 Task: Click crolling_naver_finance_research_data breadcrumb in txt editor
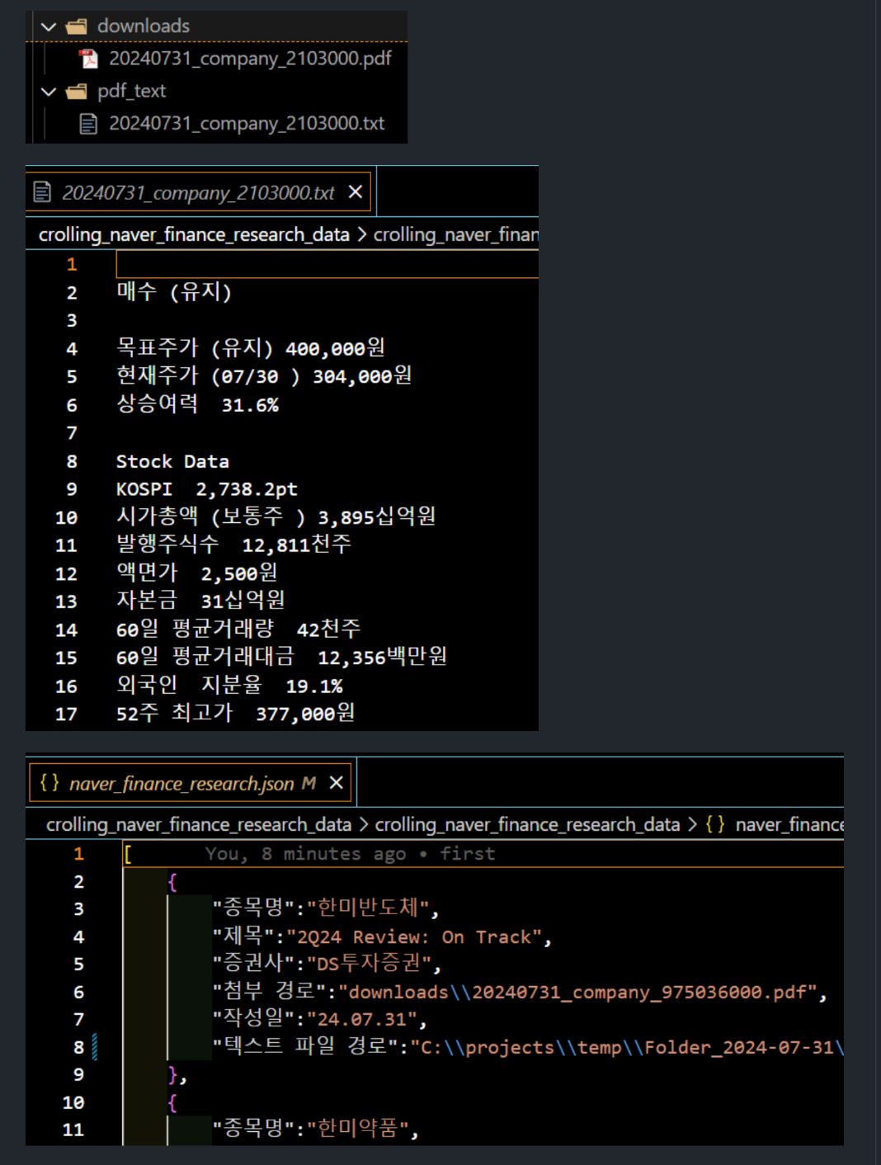pyautogui.click(x=194, y=235)
